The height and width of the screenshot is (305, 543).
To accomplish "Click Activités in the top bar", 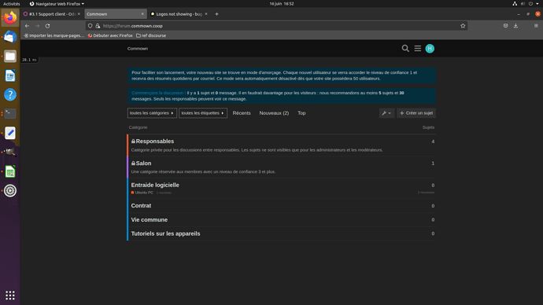I will pos(12,4).
